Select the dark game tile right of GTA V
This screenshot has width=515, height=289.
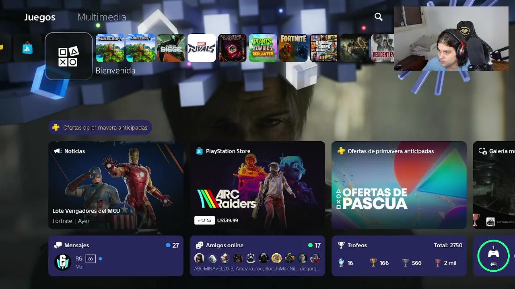pyautogui.click(x=355, y=48)
